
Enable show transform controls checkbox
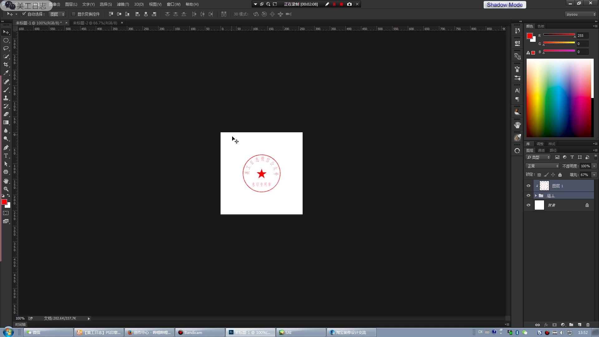[74, 14]
